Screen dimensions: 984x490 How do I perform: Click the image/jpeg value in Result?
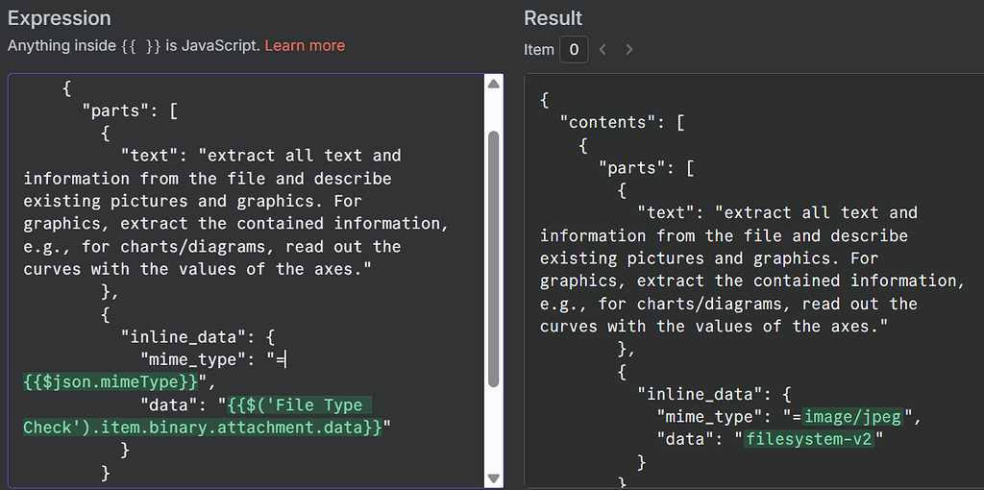pos(854,417)
